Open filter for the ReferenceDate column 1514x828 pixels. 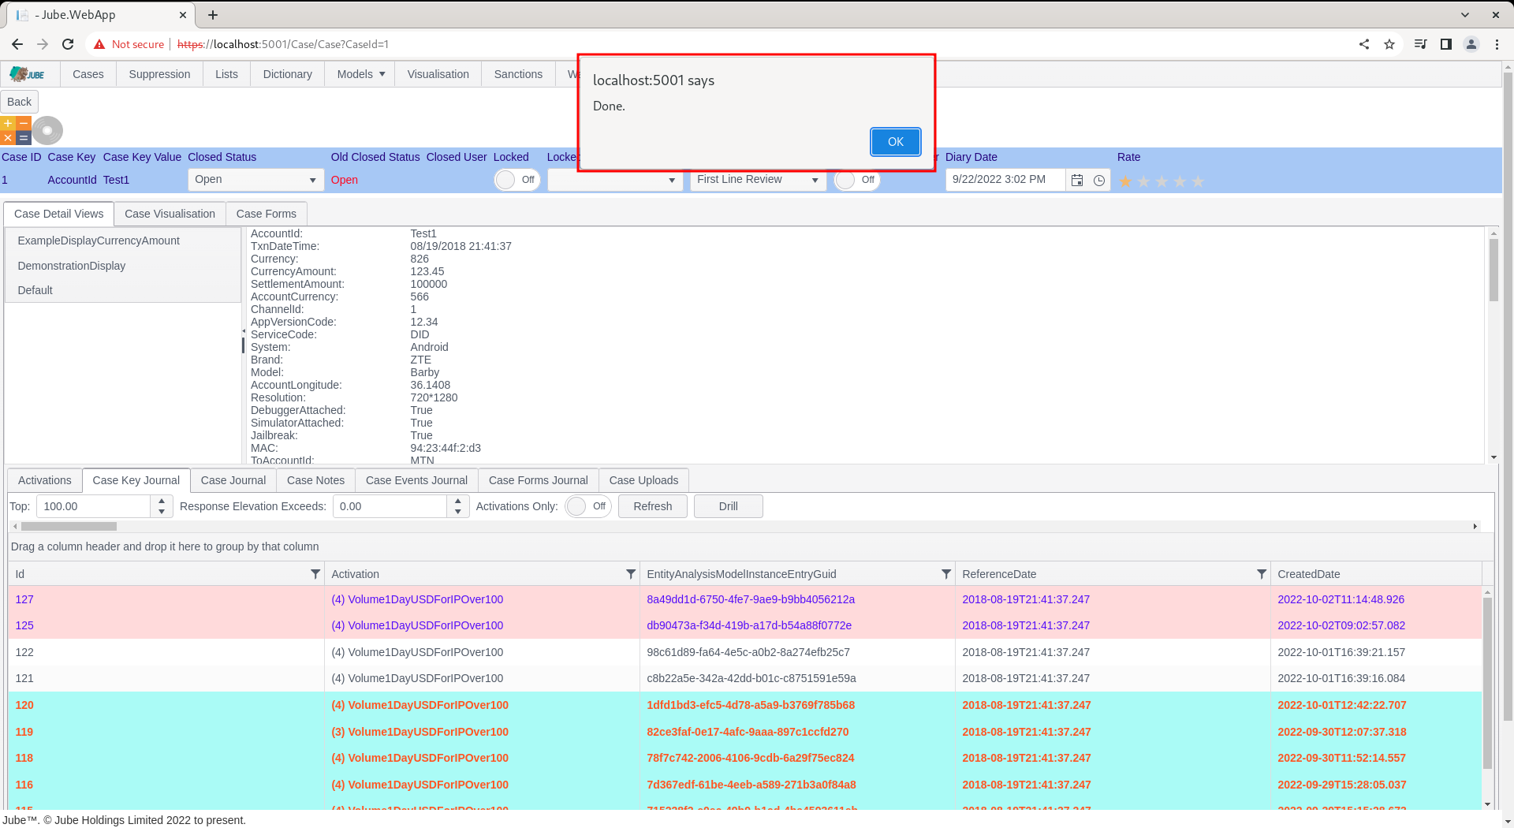tap(1262, 574)
